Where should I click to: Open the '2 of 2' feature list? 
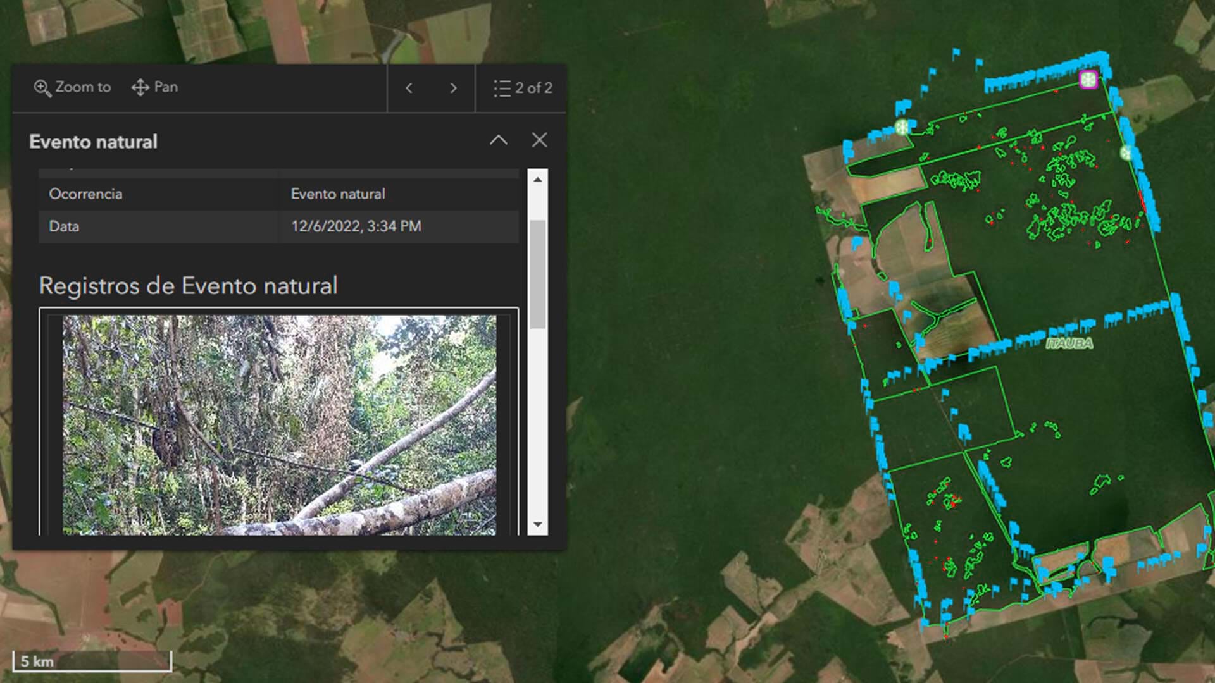[x=523, y=88]
